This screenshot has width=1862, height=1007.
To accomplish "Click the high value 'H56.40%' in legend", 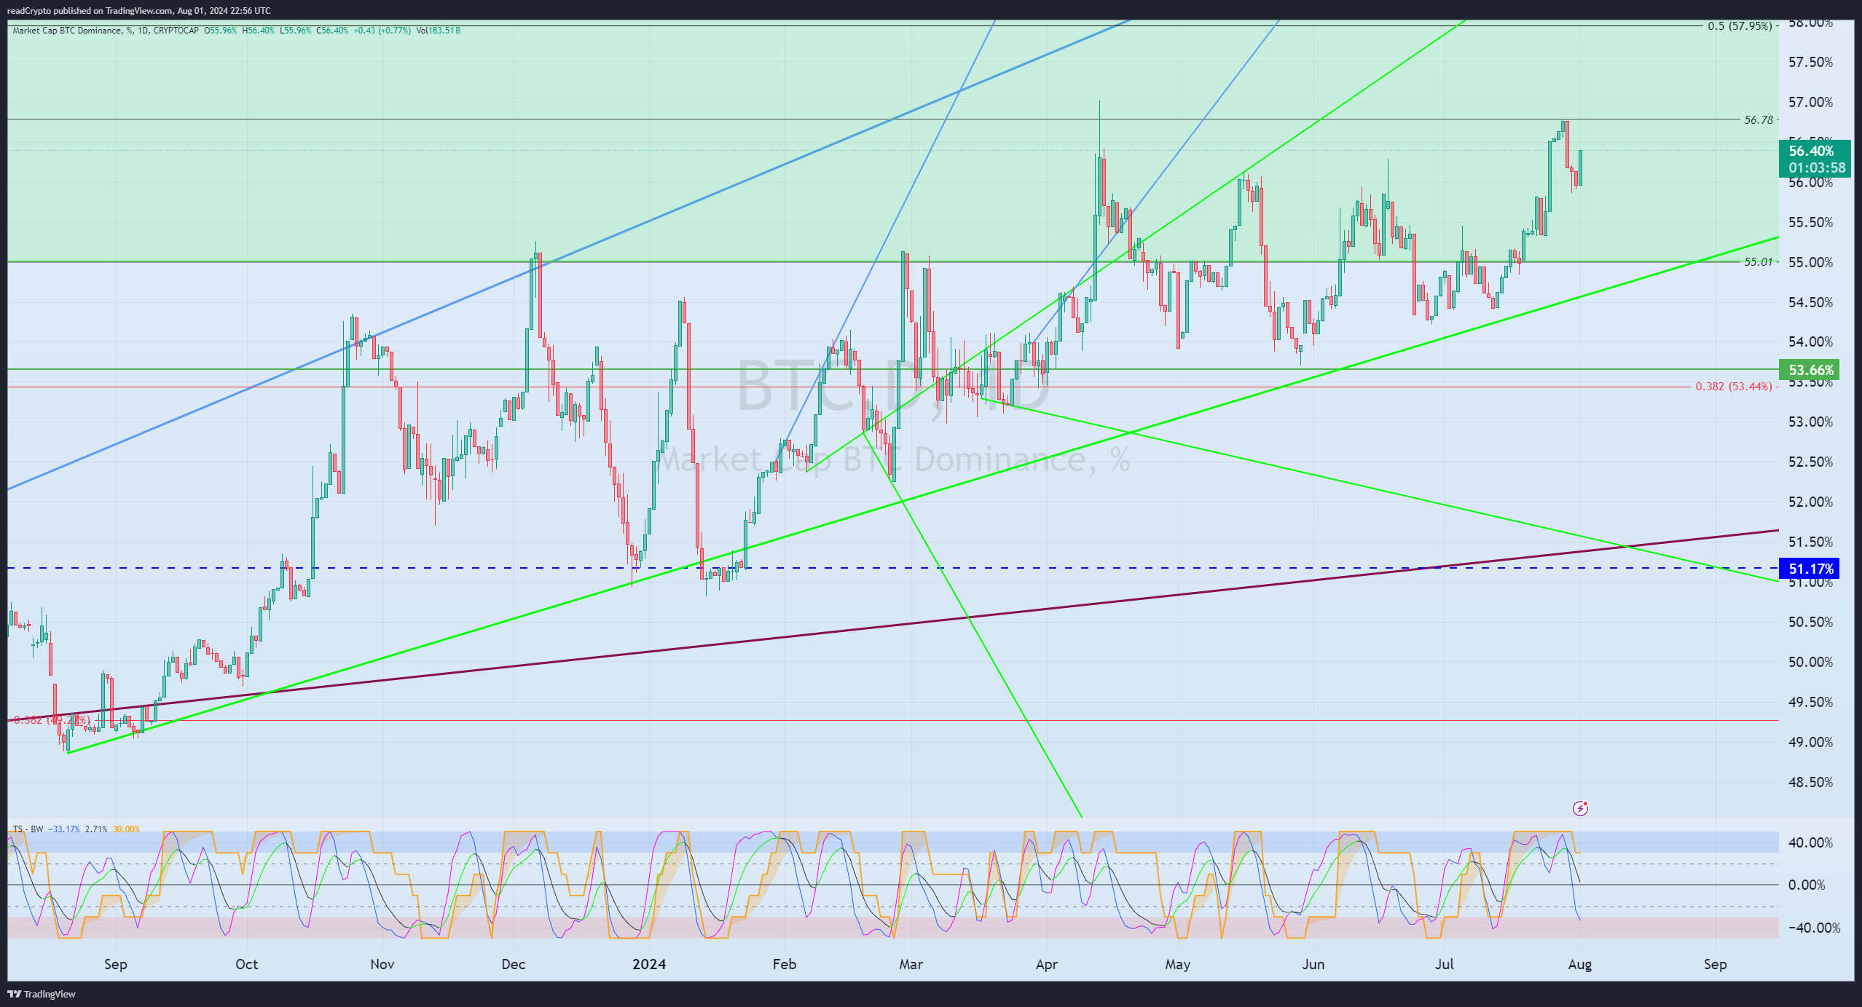I will [259, 31].
